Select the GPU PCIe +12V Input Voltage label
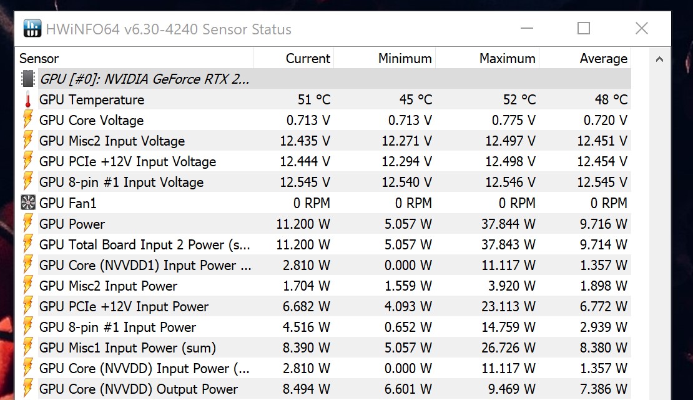 coord(127,161)
